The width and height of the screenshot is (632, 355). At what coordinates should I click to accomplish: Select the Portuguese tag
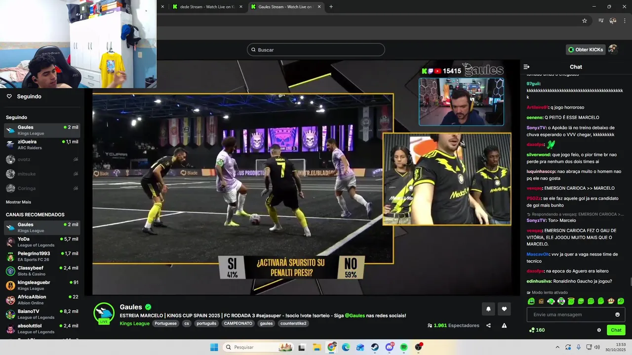165,323
